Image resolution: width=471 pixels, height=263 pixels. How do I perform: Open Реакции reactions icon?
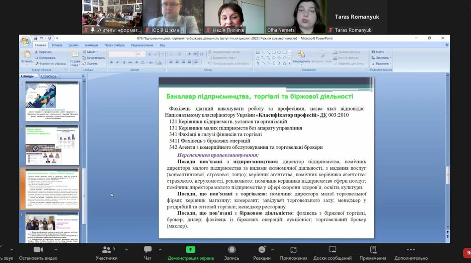(262, 250)
